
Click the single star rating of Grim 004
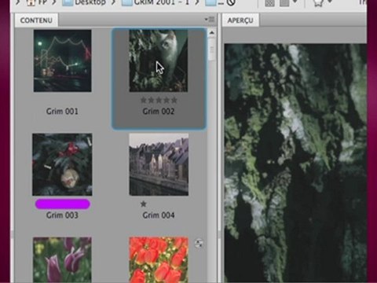tap(143, 204)
